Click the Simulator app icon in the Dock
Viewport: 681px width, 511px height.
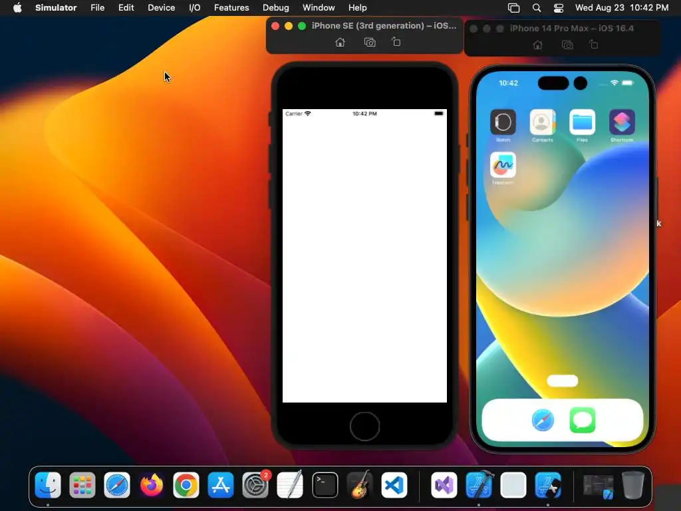(x=548, y=484)
